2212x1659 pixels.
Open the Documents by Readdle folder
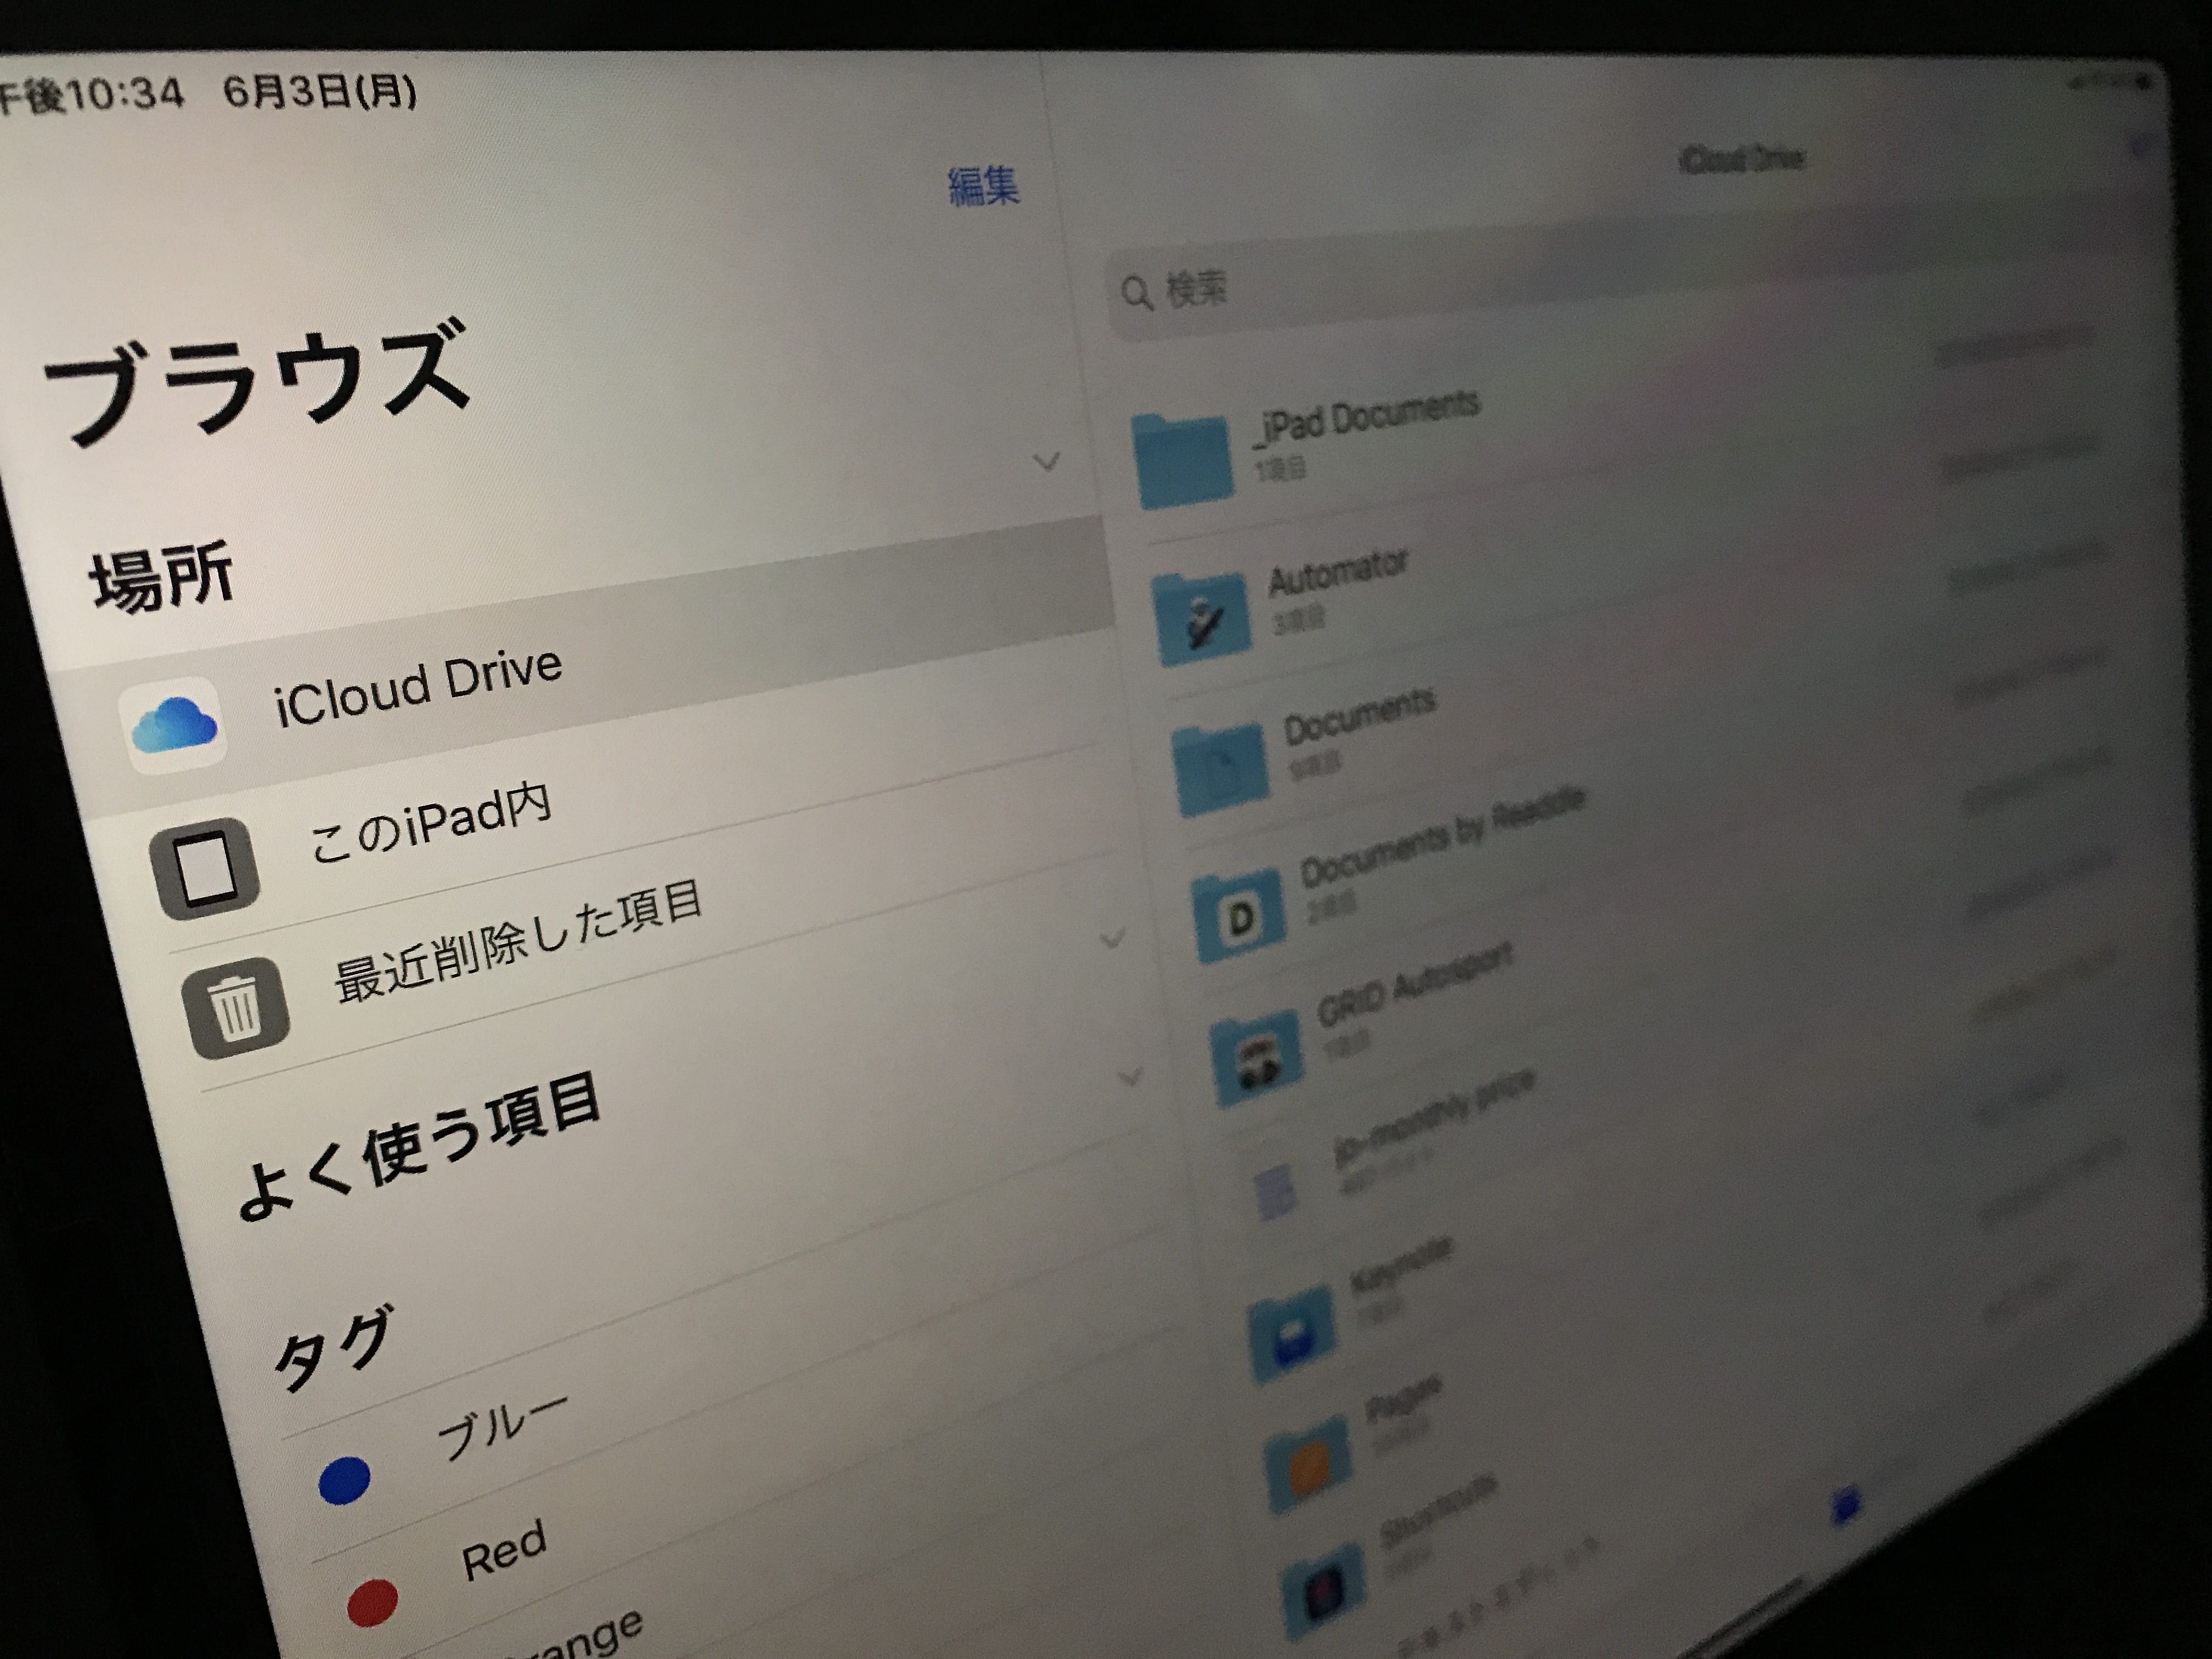(x=1239, y=915)
